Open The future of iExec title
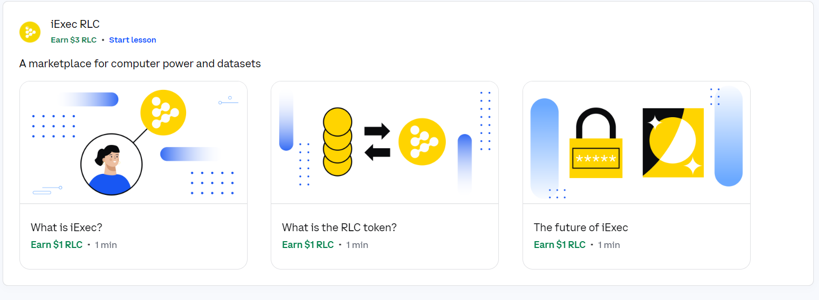This screenshot has height=300, width=819. click(581, 227)
